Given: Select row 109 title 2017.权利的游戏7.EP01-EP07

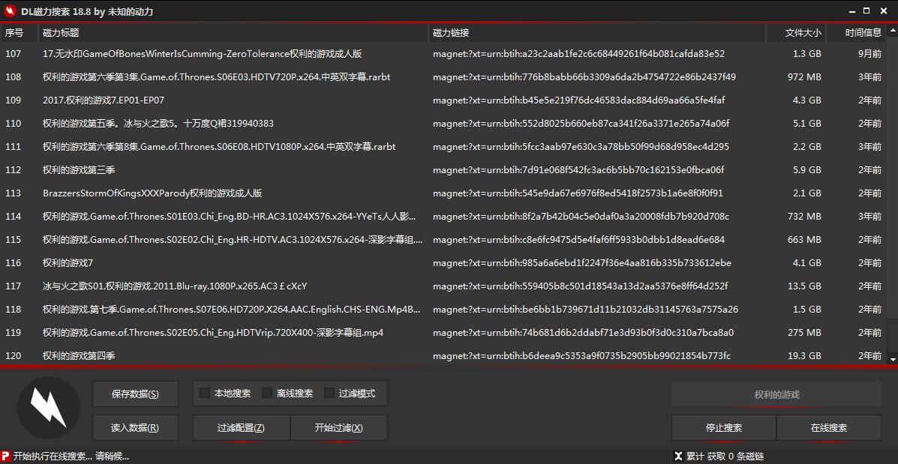Looking at the screenshot, I should pyautogui.click(x=104, y=100).
